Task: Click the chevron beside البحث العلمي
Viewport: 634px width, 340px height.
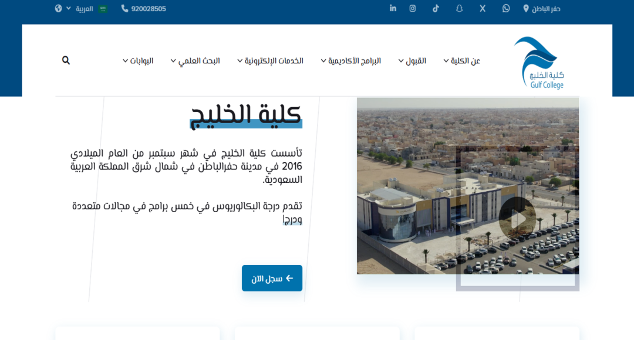Action: coord(173,61)
